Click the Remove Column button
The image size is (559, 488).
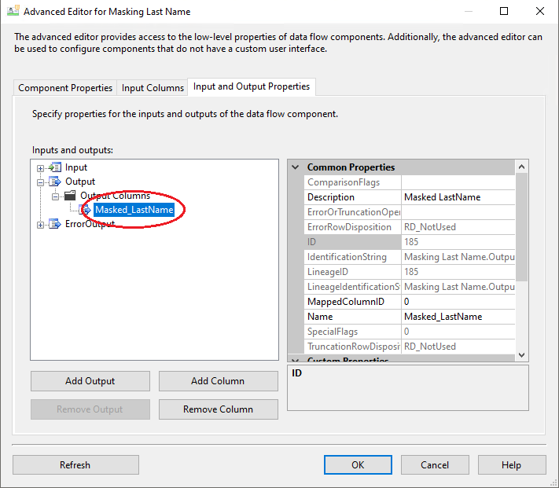tap(218, 409)
